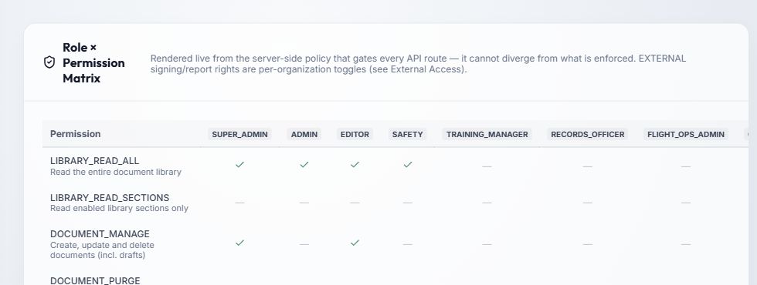This screenshot has width=757, height=285.
Task: Click the Permission column header
Action: [76, 134]
